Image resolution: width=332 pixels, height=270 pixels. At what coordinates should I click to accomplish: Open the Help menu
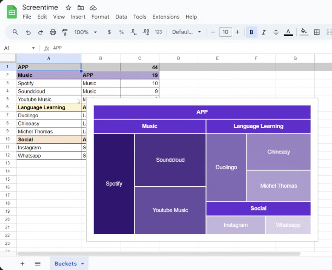pos(191,17)
